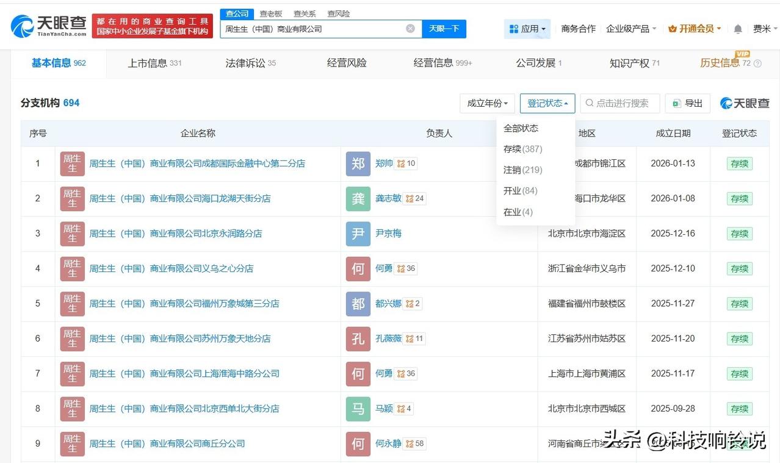Open 龚志敏's related companies badge 24

[415, 198]
